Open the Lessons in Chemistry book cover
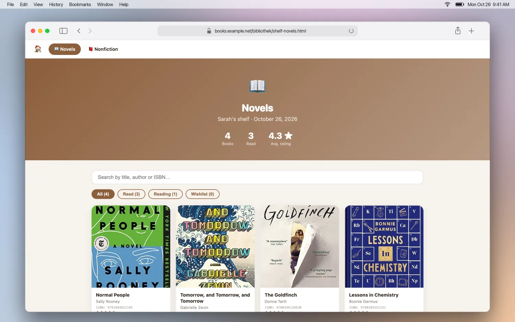515x322 pixels. pos(384,246)
